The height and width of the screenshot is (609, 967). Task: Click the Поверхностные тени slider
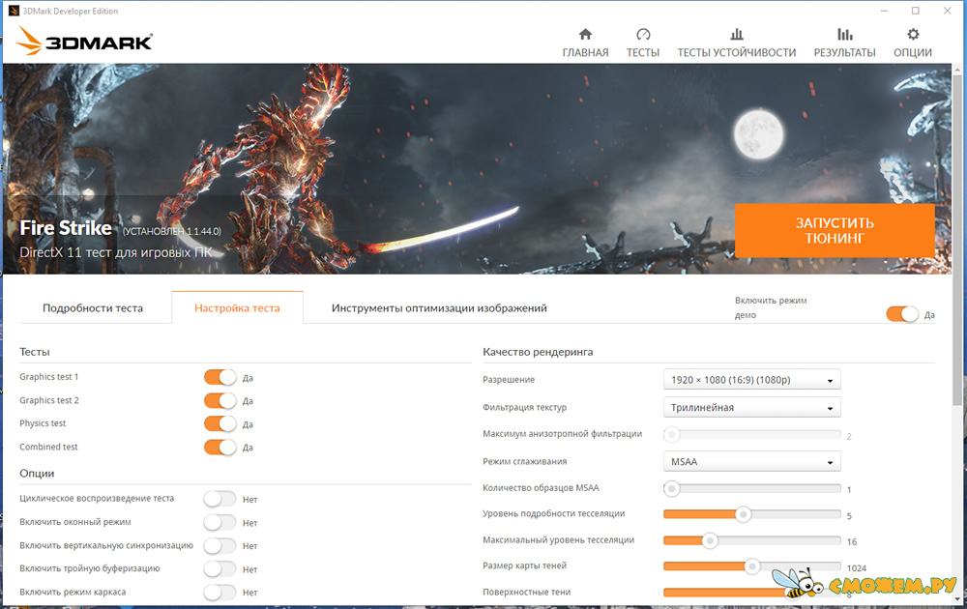click(x=751, y=593)
